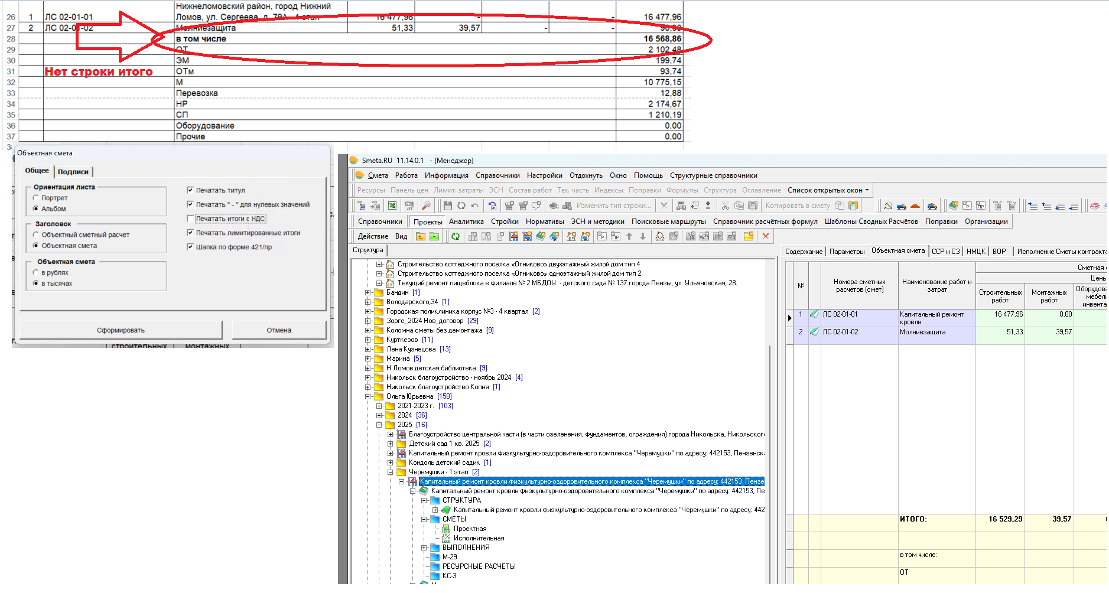
Task: Click the yellow paste clipboard icon
Action: point(853,206)
